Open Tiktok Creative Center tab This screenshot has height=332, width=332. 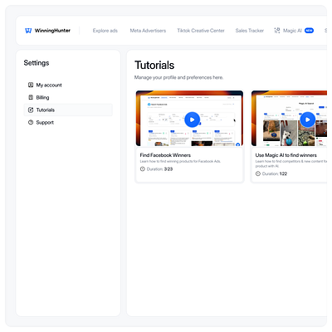201,31
